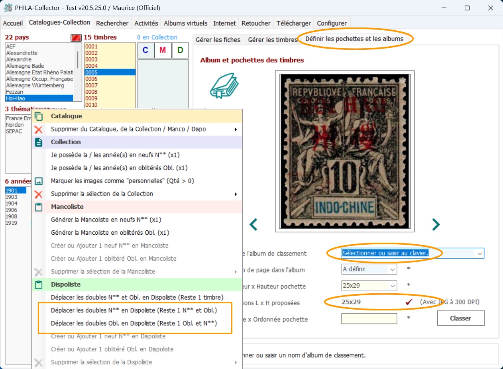Select stamp 0005 in the timbres list

pyautogui.click(x=110, y=72)
